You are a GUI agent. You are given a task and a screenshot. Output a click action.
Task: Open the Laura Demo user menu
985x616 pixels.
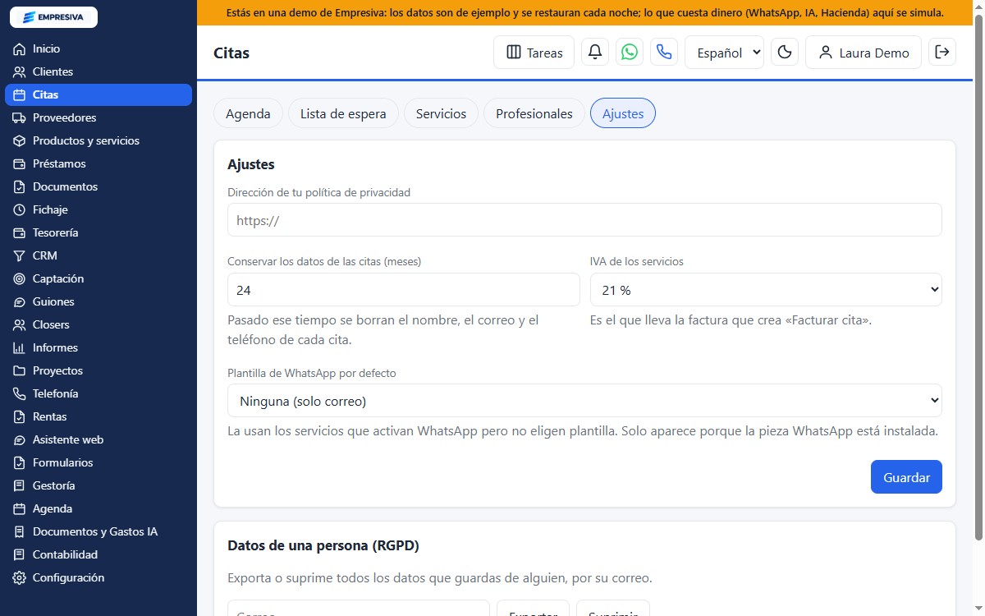[x=864, y=53]
